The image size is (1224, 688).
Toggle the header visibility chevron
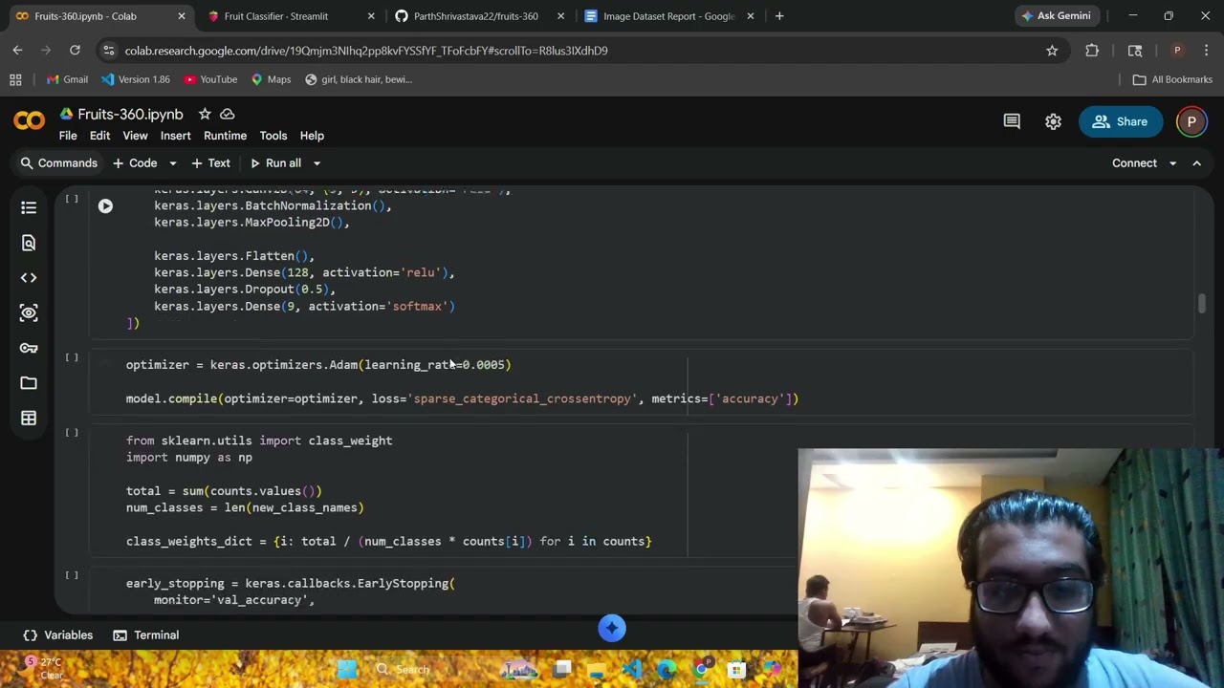point(1196,163)
